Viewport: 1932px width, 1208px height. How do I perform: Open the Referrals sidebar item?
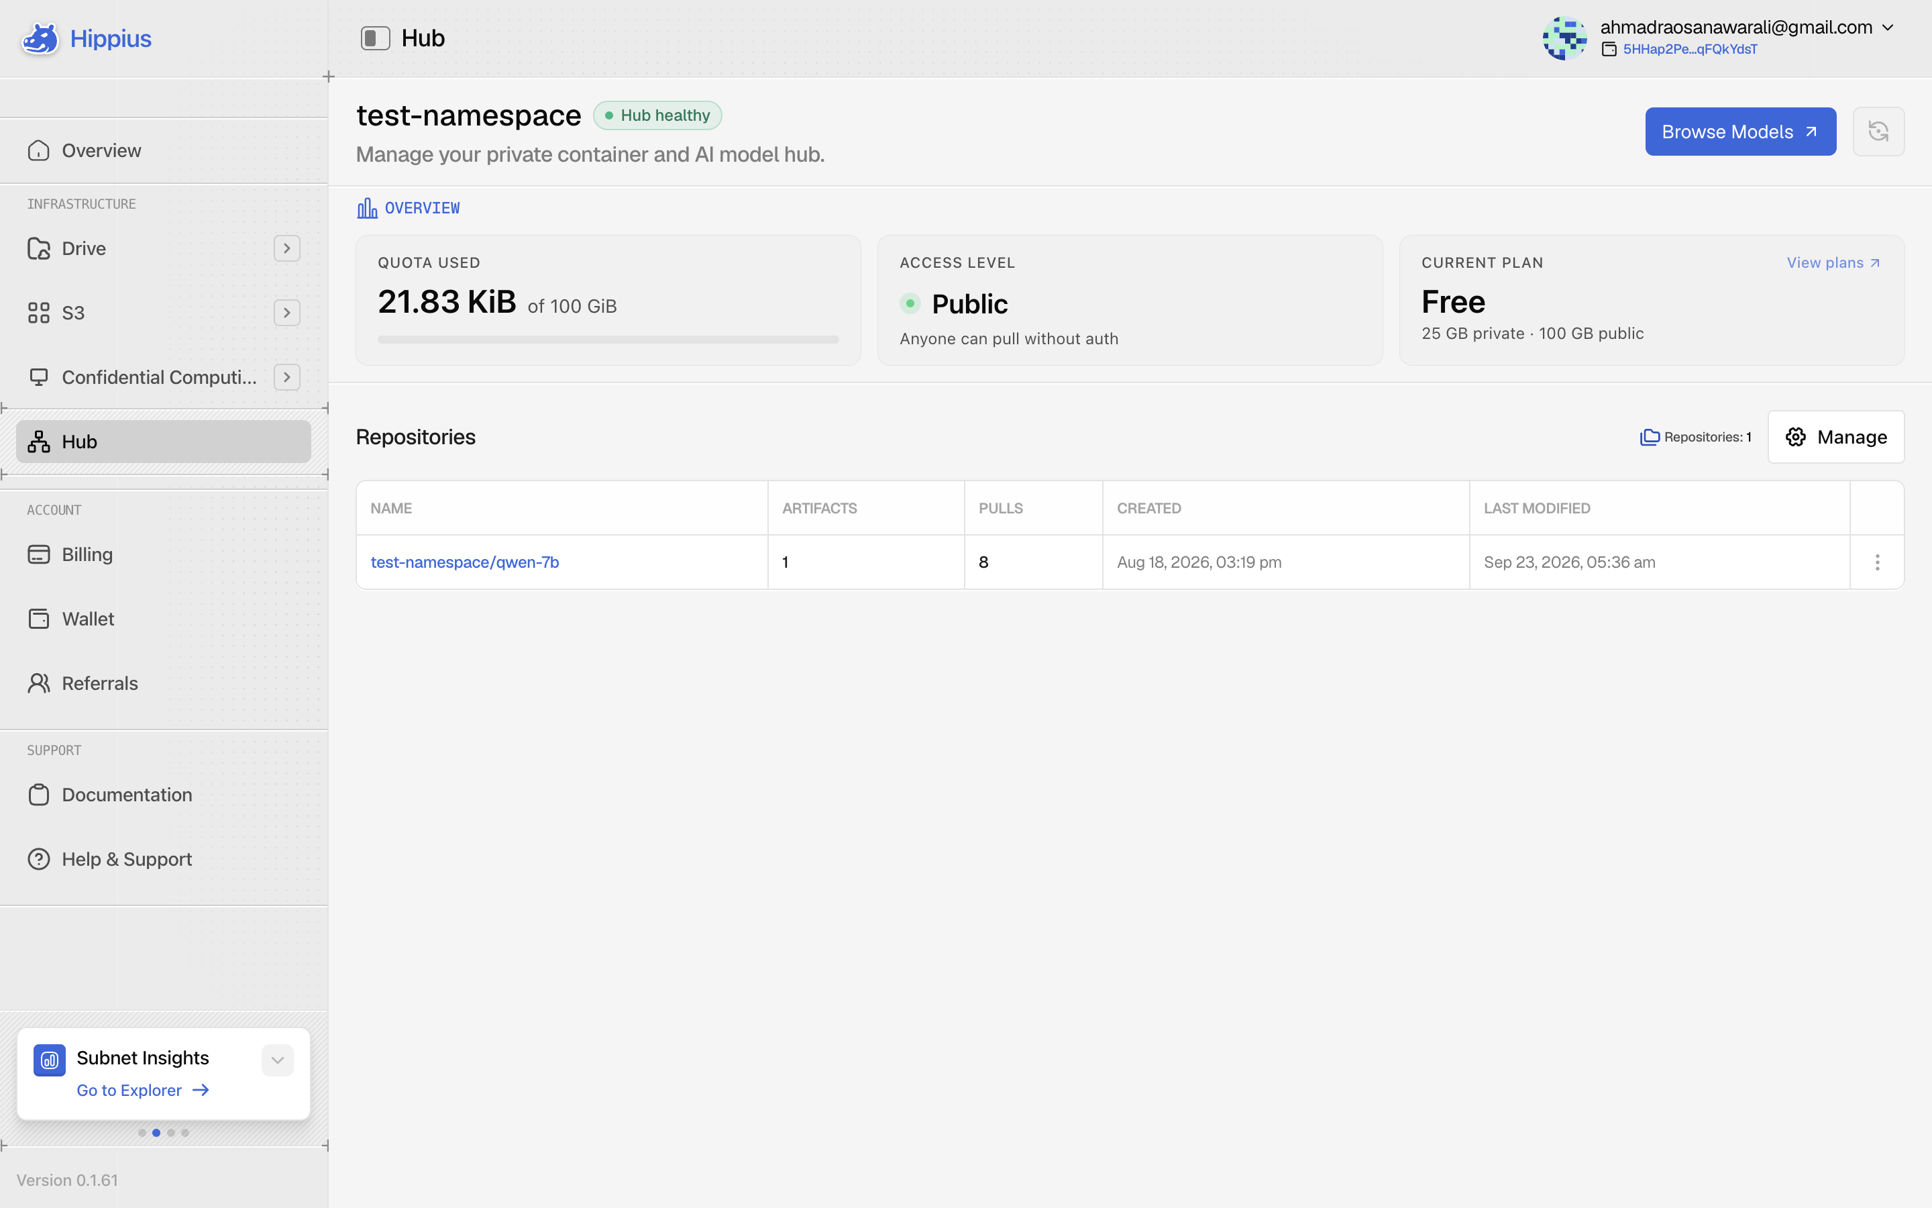164,683
